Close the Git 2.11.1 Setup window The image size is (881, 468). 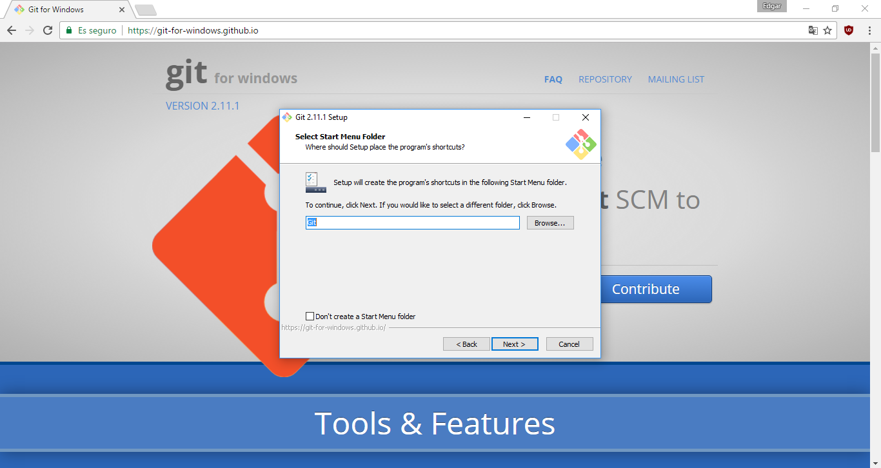click(585, 117)
